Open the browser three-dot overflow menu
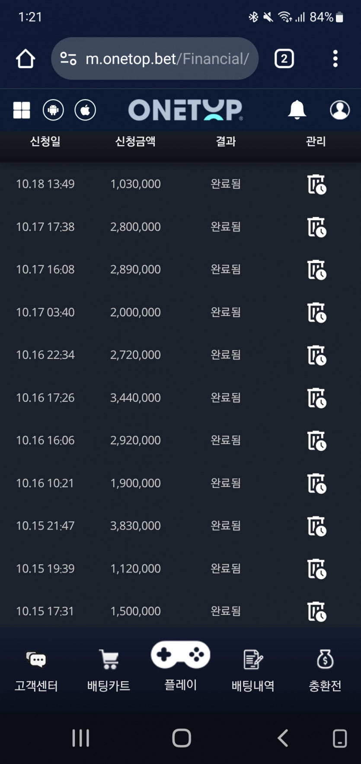The image size is (361, 764). coord(335,59)
